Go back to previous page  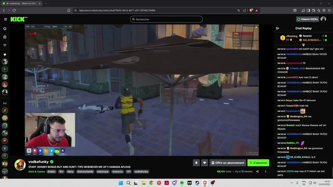point(4,10)
